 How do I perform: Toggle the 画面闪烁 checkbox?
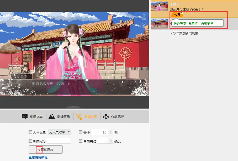(30, 141)
